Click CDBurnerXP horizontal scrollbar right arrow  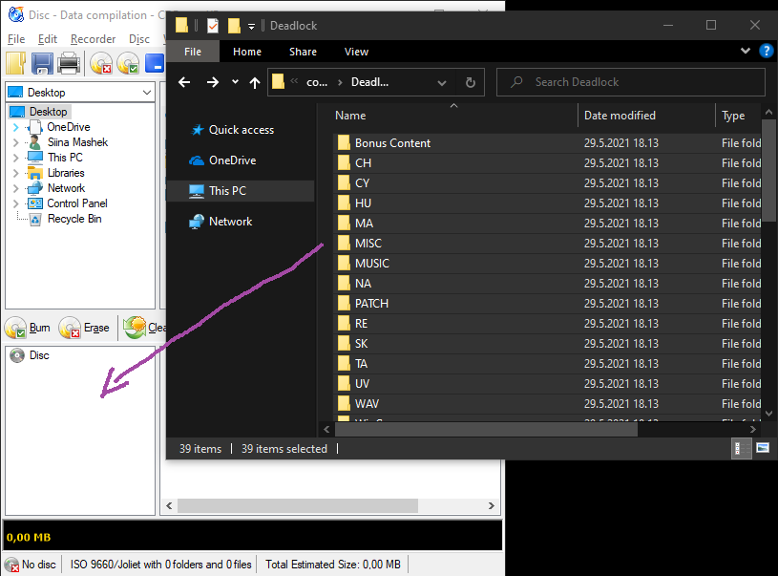492,505
